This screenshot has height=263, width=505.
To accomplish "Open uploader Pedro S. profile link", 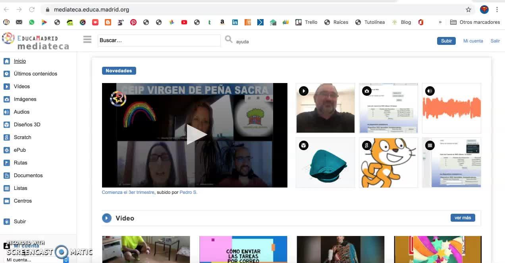I will 188,192.
